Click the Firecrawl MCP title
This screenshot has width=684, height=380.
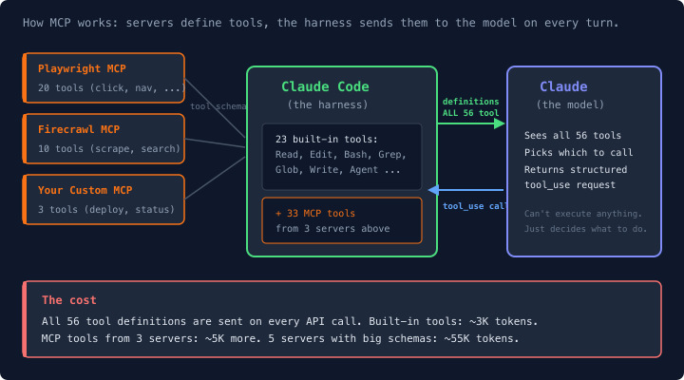79,129
